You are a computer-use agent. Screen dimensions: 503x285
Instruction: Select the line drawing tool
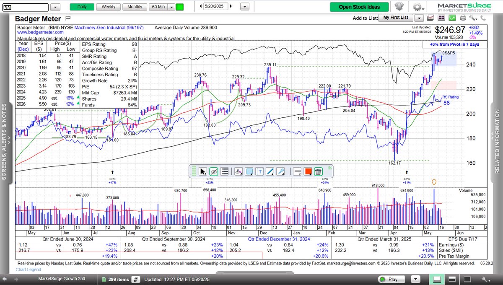coord(270,171)
